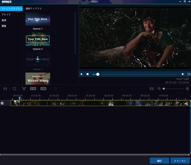
Task: Click the 10:40.00 ruler time label
Action: pyautogui.click(x=163, y=95)
